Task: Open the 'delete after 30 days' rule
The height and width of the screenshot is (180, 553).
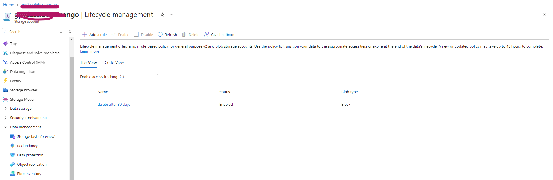Action: [114, 104]
